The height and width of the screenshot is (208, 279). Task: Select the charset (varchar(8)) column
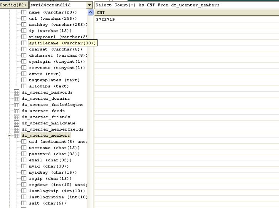pos(55,49)
